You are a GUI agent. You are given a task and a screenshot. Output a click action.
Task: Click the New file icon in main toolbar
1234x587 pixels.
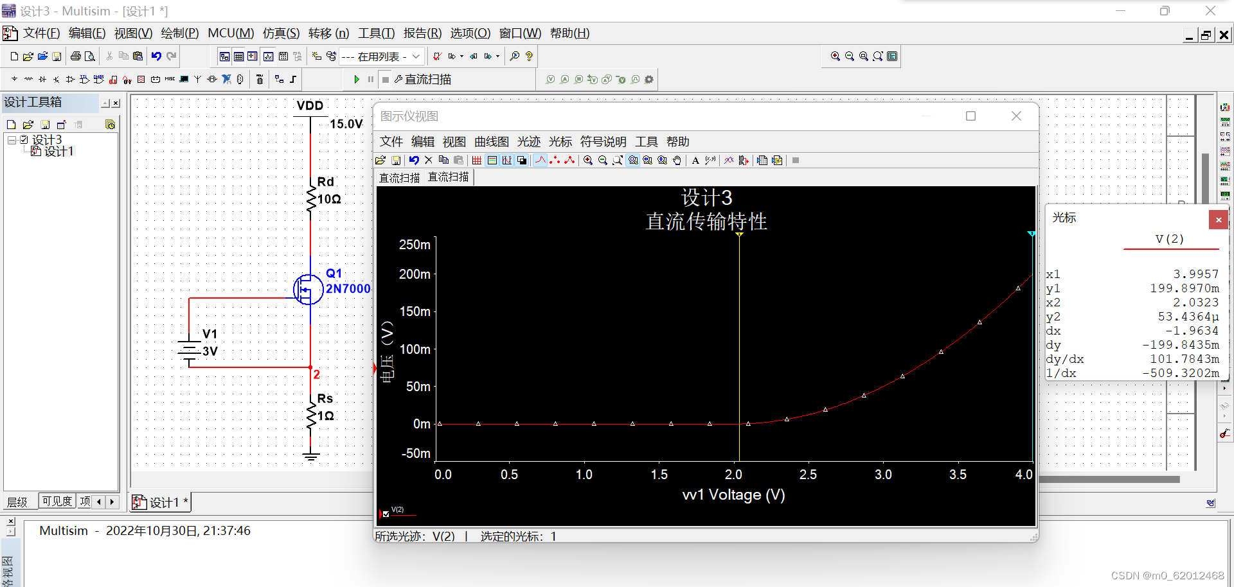point(14,57)
